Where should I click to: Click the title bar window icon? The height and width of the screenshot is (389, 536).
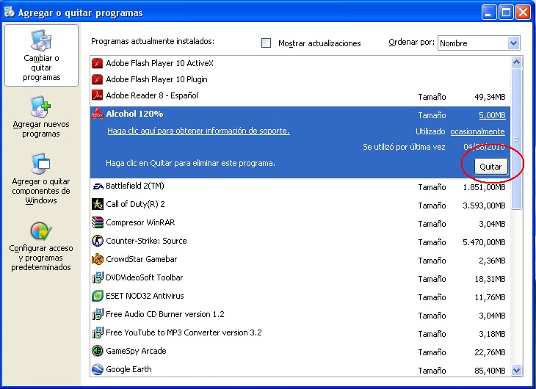pos(10,12)
